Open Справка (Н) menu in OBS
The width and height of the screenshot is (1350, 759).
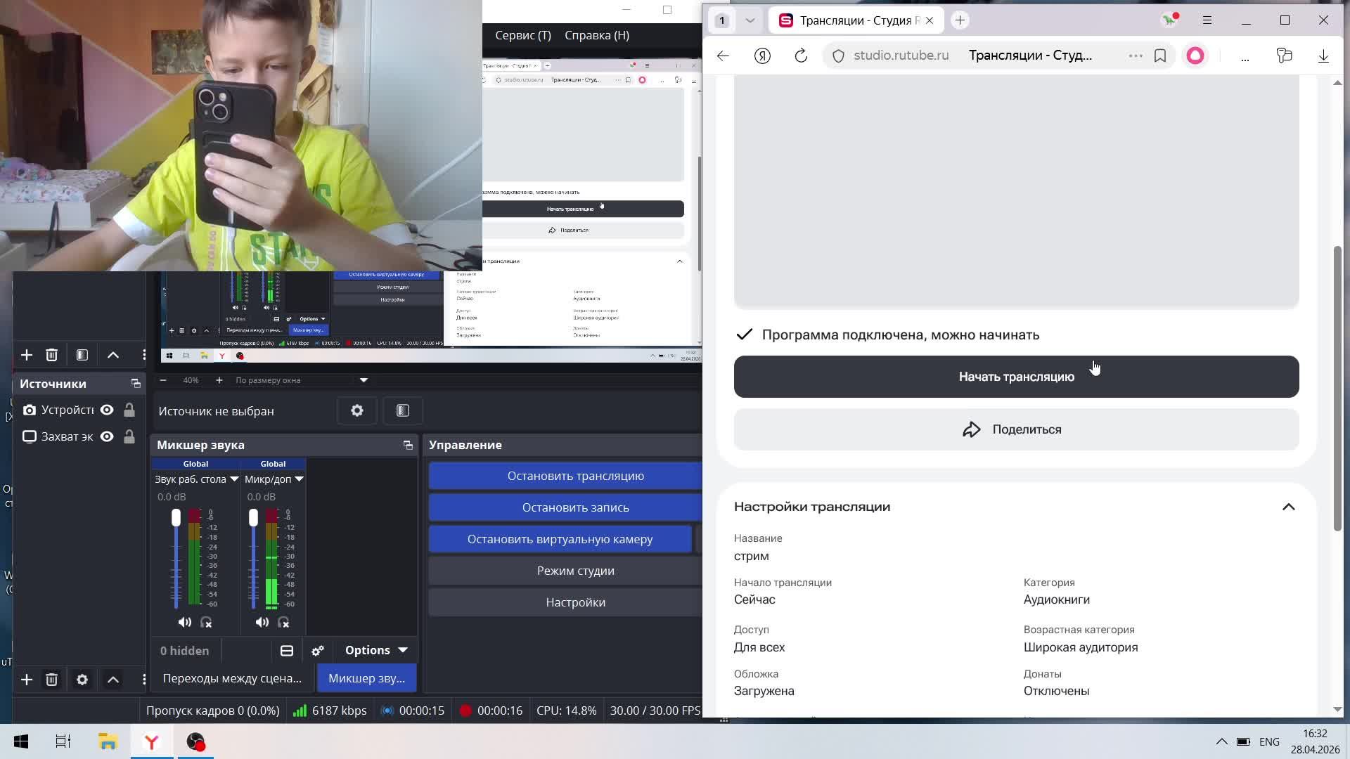[x=597, y=35]
